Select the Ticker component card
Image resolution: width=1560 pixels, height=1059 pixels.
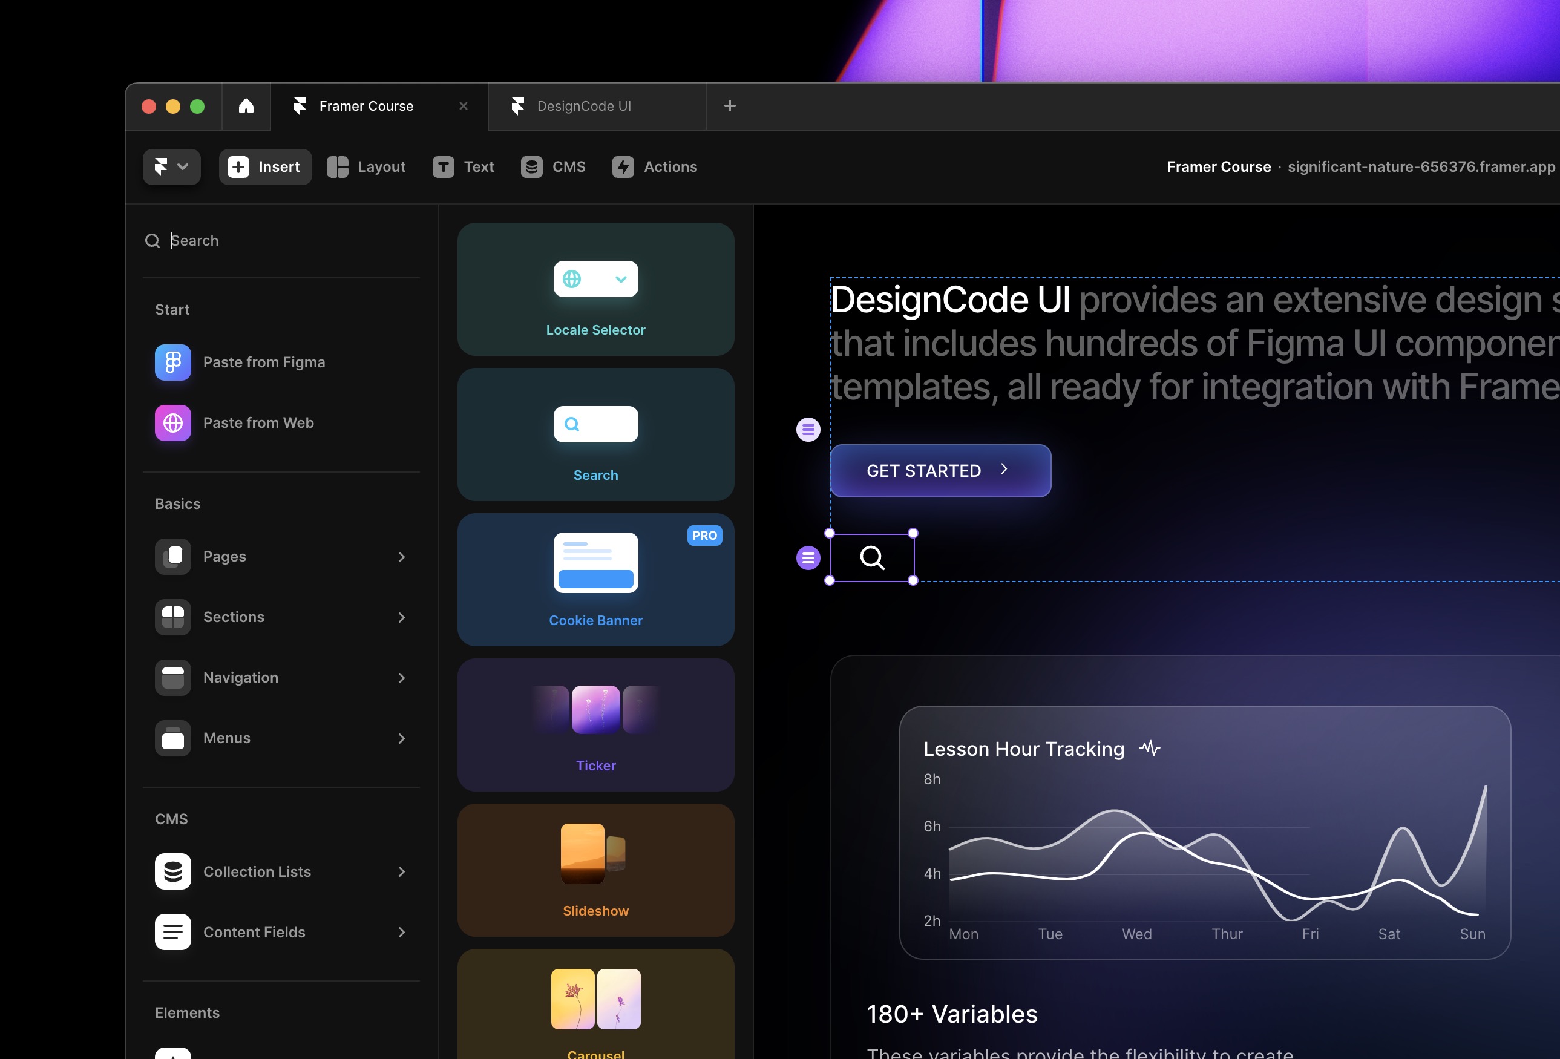tap(595, 725)
